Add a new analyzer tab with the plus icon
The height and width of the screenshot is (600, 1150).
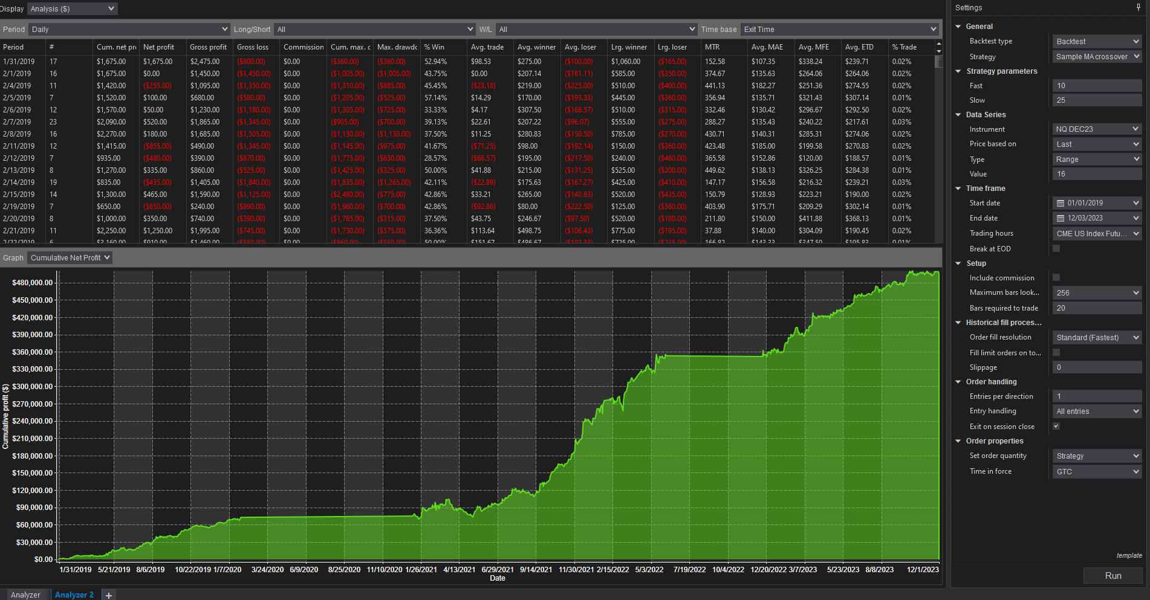point(109,595)
